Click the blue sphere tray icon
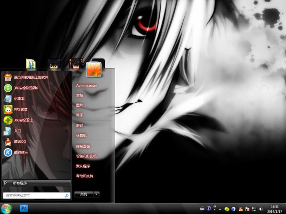Image resolution: width=286 pixels, height=214 pixels. tap(233, 209)
